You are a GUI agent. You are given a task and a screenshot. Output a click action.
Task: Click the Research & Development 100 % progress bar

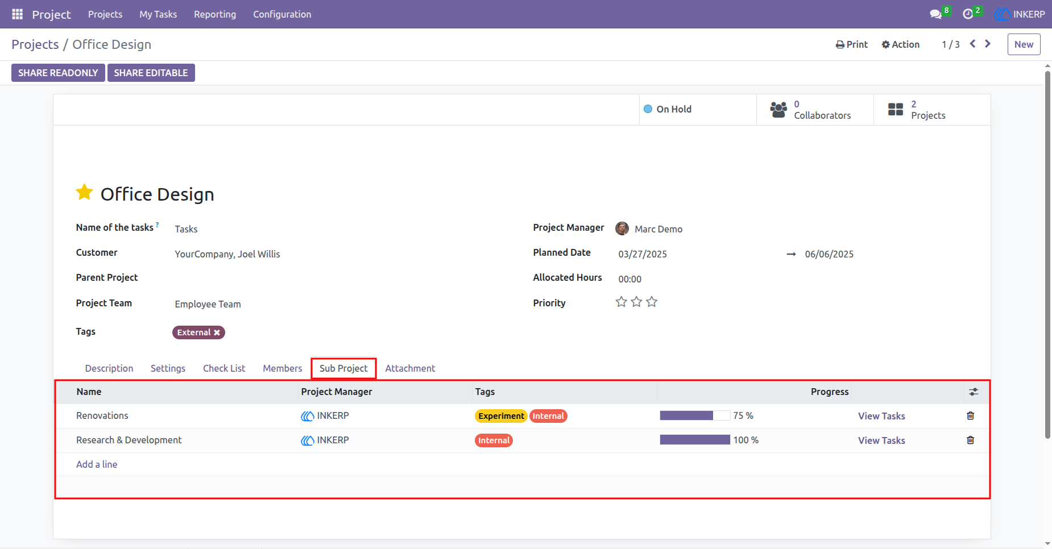(x=695, y=440)
